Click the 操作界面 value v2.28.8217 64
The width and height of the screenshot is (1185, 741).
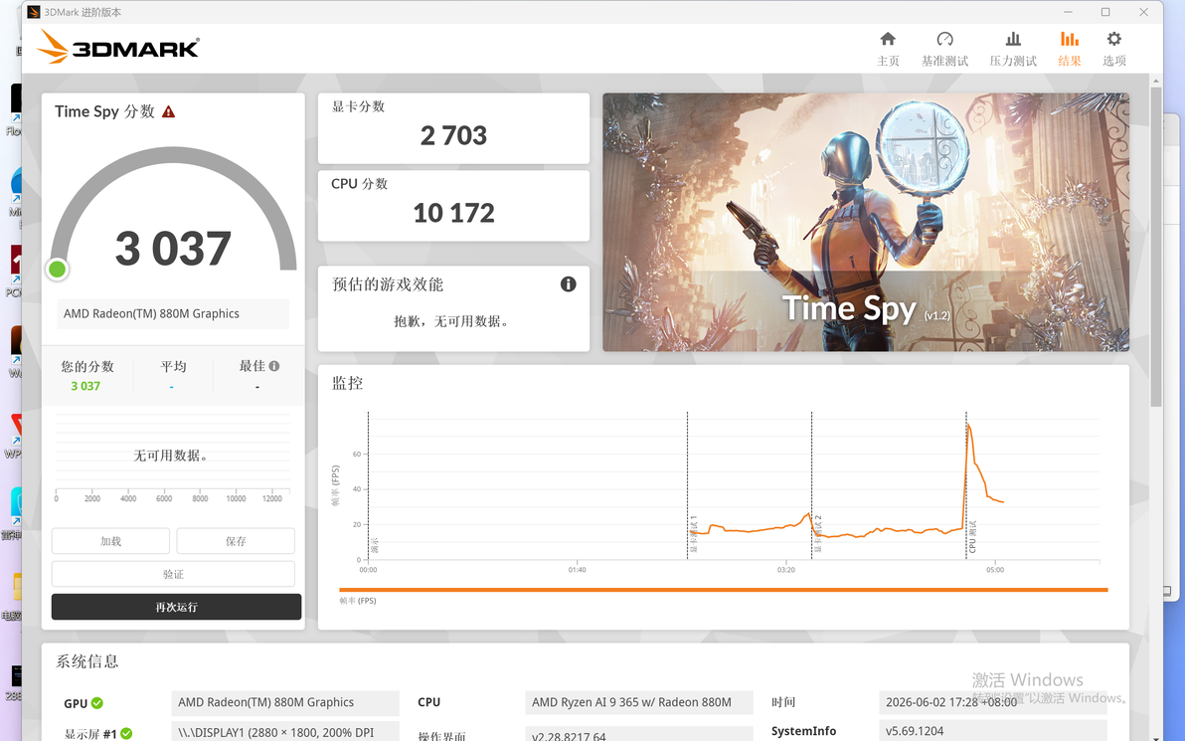(638, 734)
